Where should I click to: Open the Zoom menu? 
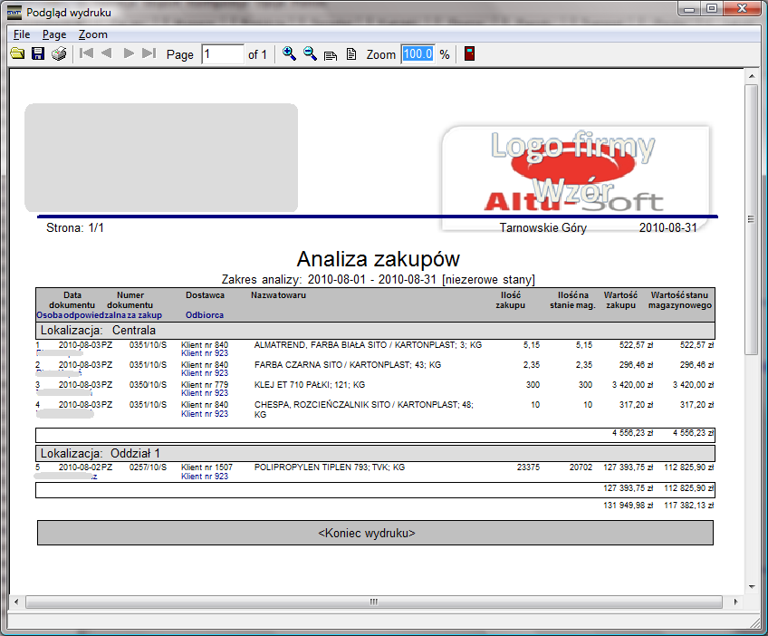pos(92,34)
